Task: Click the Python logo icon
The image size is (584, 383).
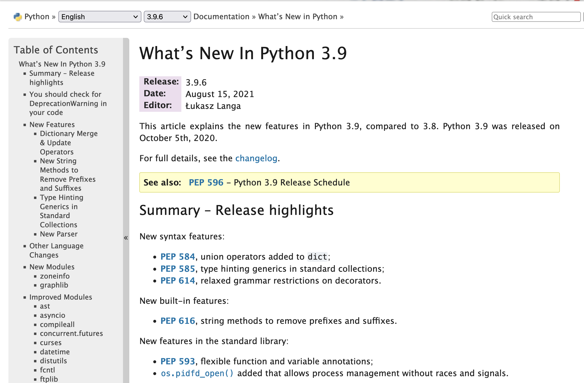Action: 18,17
